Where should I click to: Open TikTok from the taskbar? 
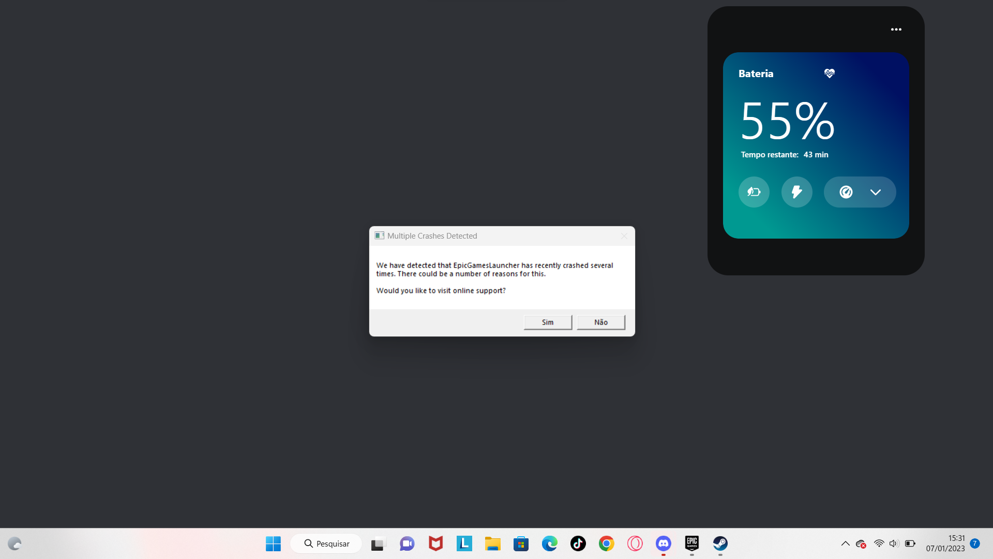click(578, 543)
